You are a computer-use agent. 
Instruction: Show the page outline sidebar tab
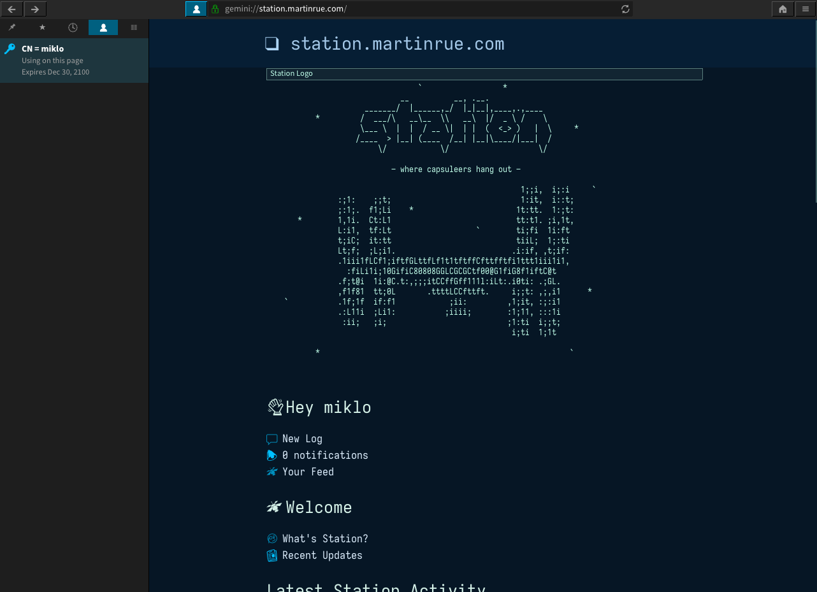tap(134, 27)
